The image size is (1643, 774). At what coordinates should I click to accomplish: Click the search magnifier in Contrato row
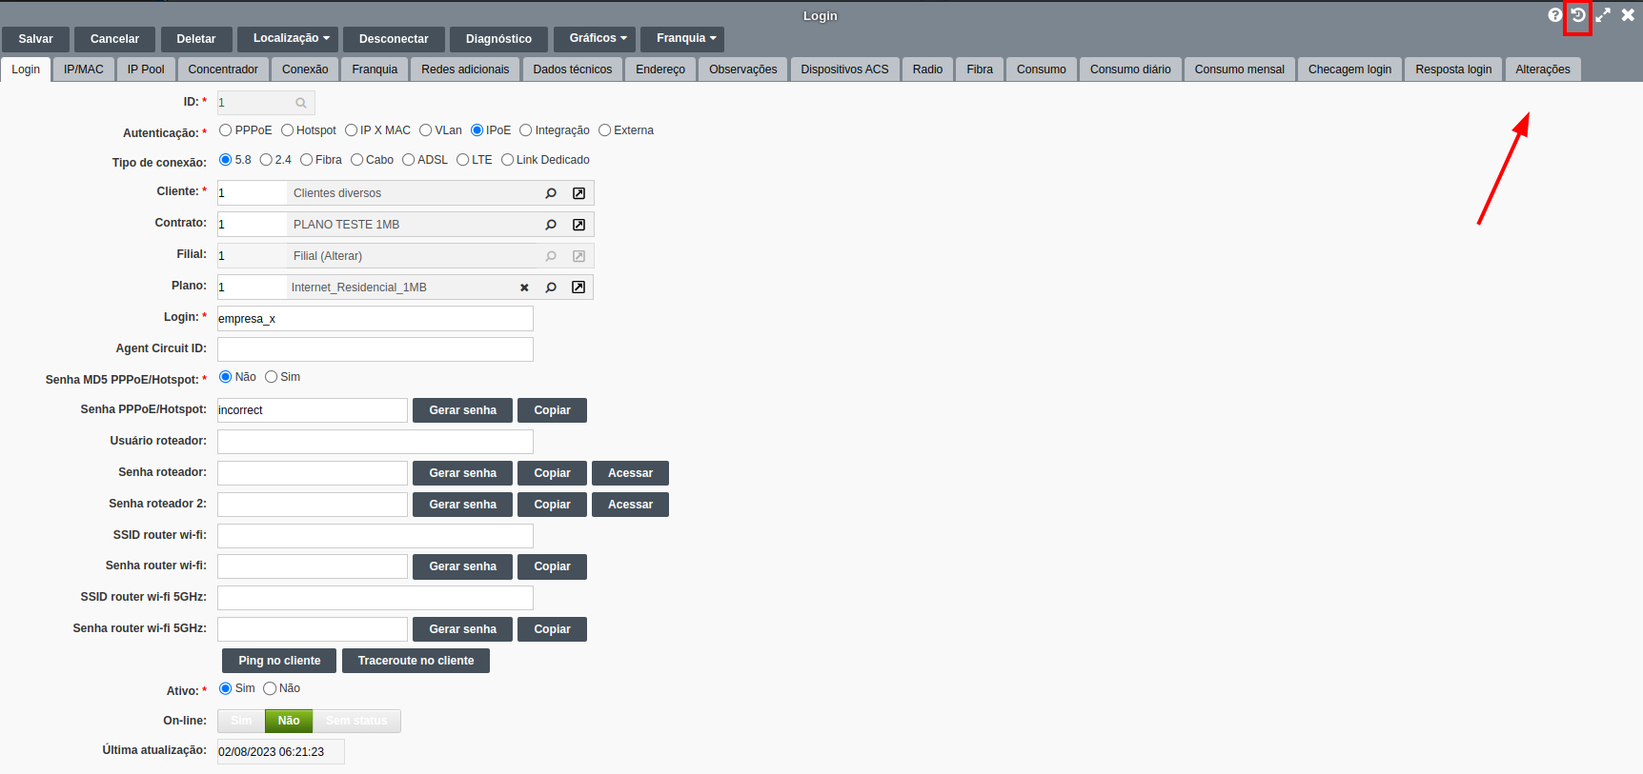[551, 225]
